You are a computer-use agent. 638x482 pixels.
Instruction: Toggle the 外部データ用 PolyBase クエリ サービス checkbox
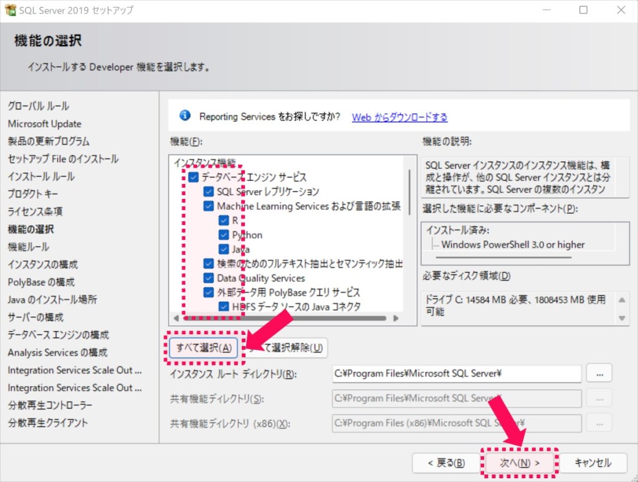coord(208,292)
